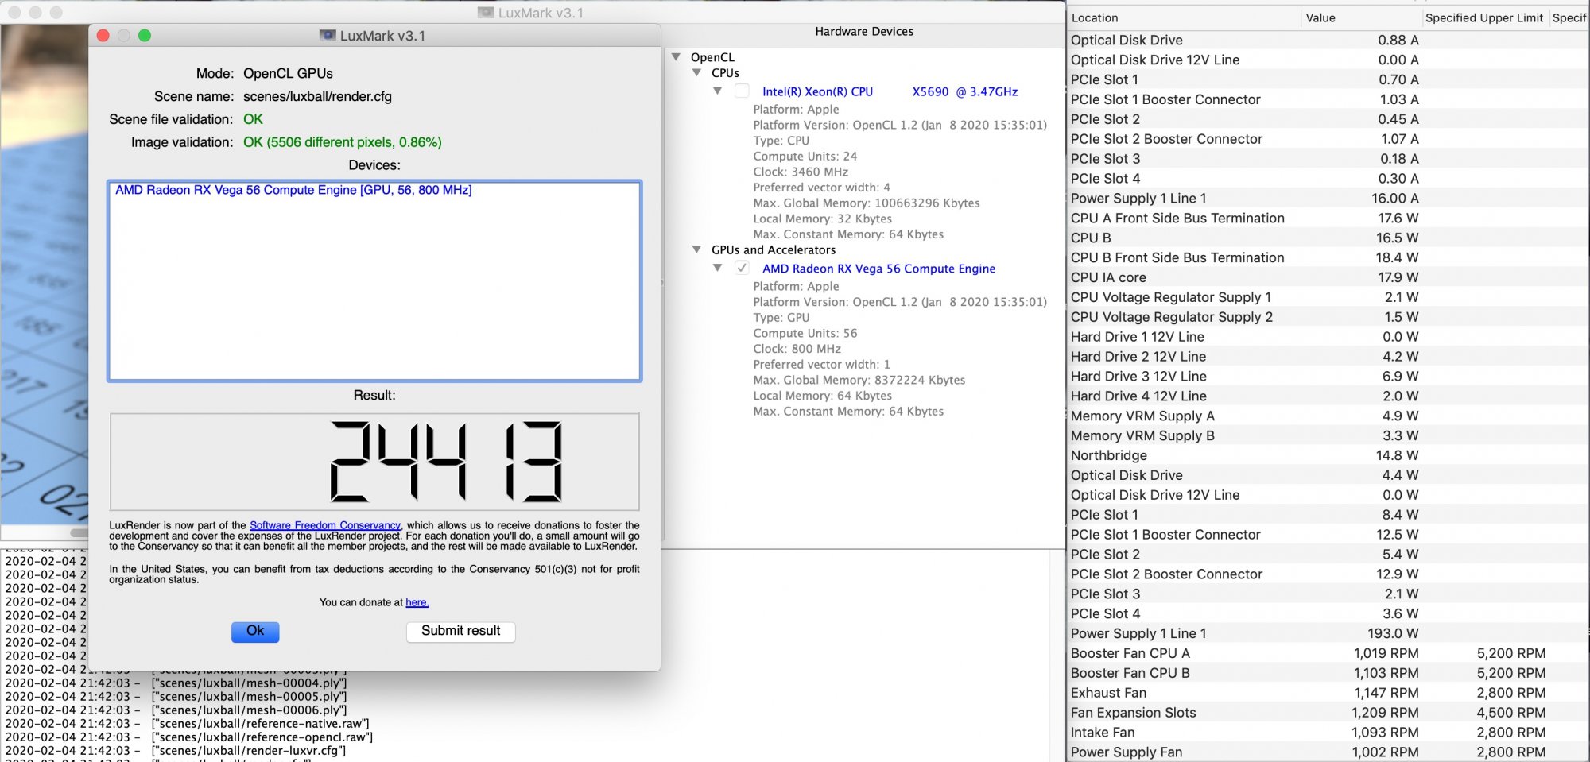This screenshot has width=1590, height=762.
Task: Click the Exhaust Fan 2,800 RPM limit value
Action: [x=1510, y=693]
